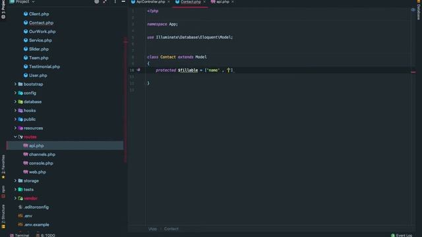Open the Terminal tool window
The image size is (422, 237).
point(19,235)
